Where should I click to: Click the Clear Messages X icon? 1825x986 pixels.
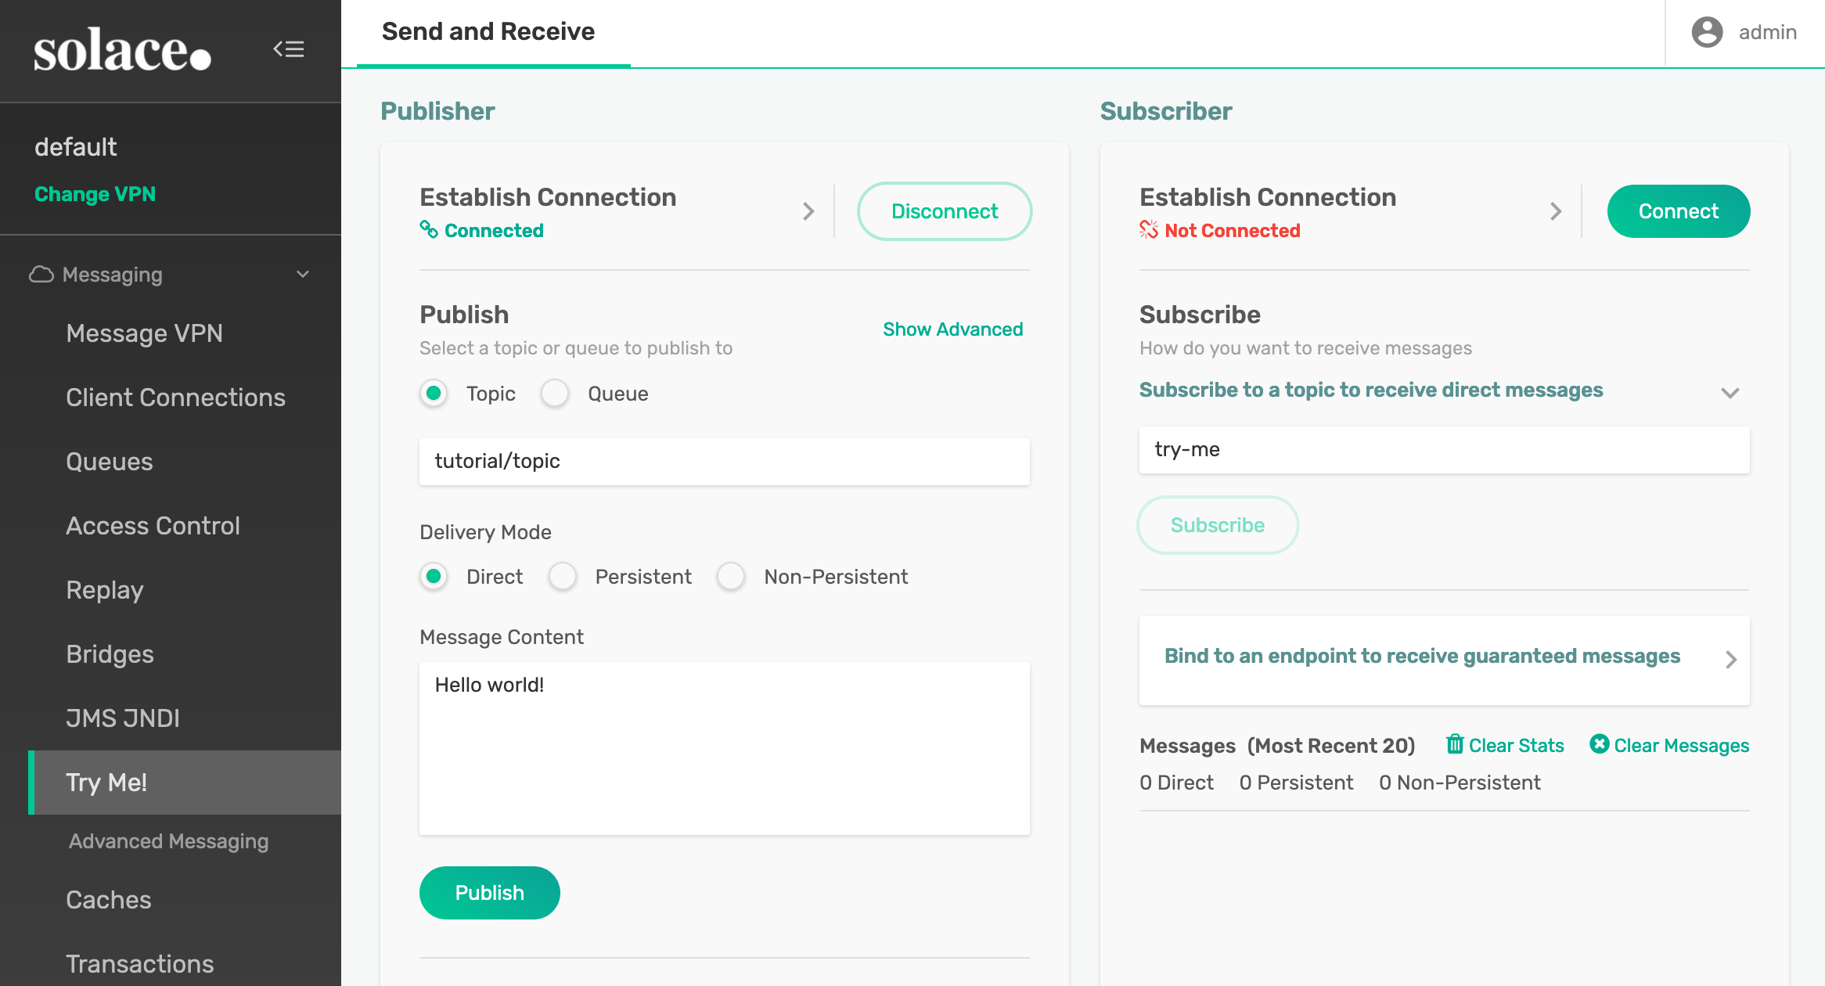click(1599, 744)
